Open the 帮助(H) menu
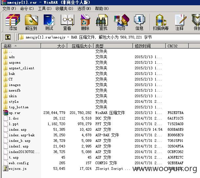This screenshot has width=200, height=178. [102, 9]
